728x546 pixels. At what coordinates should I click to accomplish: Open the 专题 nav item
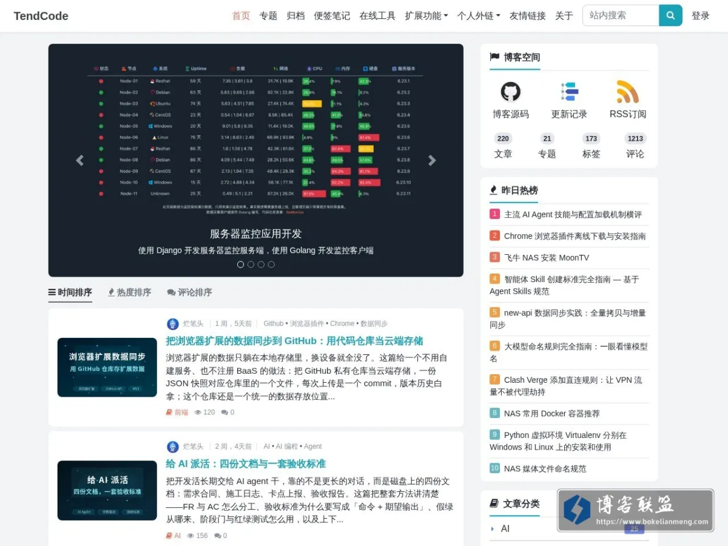(268, 16)
